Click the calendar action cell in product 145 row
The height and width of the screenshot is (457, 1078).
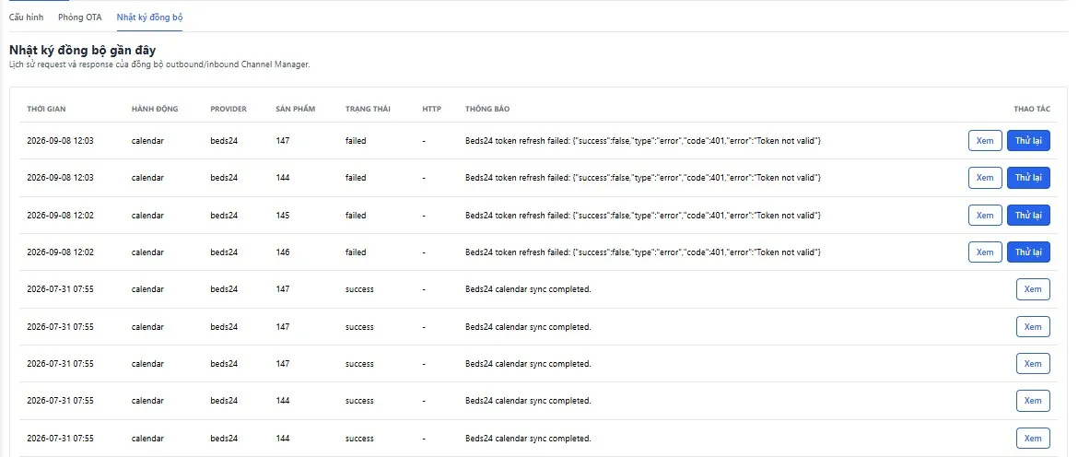coord(147,215)
